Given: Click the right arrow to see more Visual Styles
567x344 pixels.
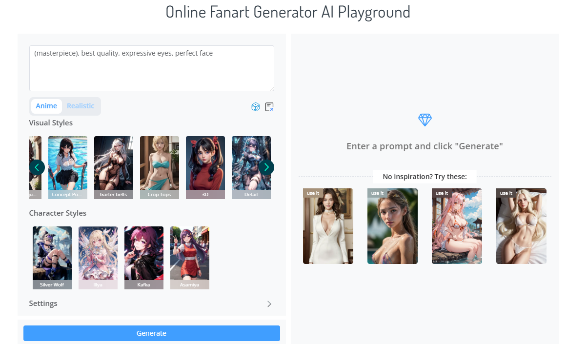Looking at the screenshot, I should point(266,167).
